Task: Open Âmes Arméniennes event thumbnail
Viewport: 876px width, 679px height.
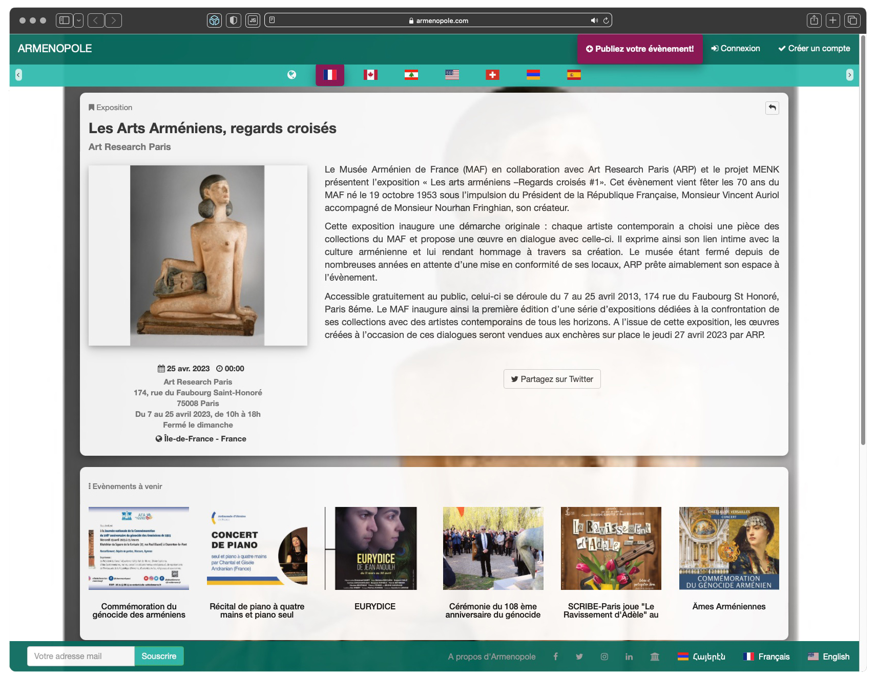Action: pyautogui.click(x=729, y=548)
